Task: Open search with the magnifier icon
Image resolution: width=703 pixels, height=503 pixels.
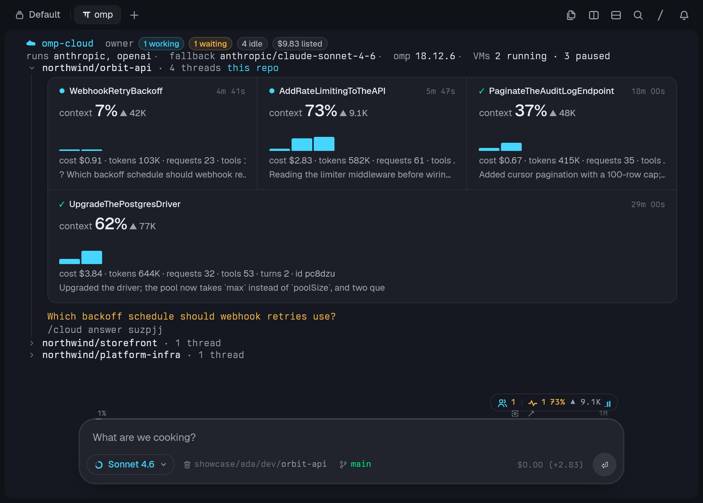Action: click(x=638, y=15)
